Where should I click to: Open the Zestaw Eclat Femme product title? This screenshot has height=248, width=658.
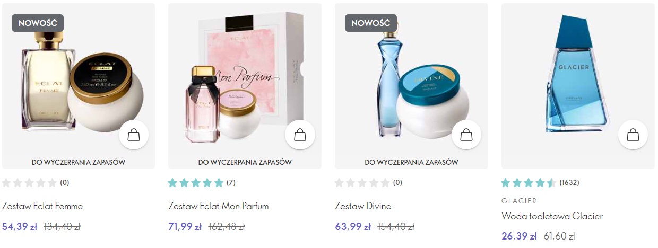point(42,206)
